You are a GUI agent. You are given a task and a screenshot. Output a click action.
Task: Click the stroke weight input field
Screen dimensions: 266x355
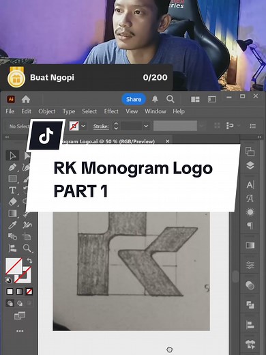(132, 126)
